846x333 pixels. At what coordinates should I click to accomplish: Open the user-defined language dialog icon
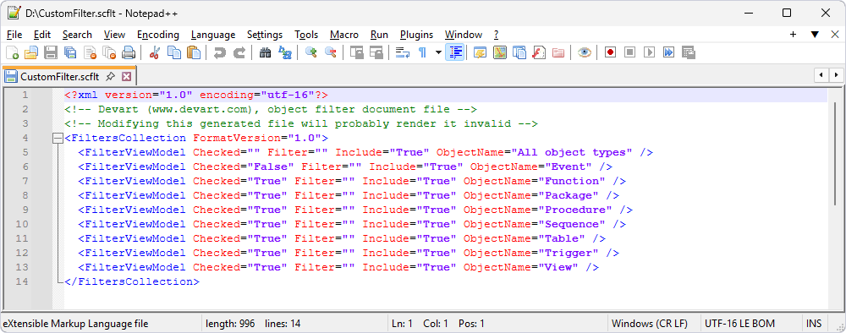coord(481,52)
